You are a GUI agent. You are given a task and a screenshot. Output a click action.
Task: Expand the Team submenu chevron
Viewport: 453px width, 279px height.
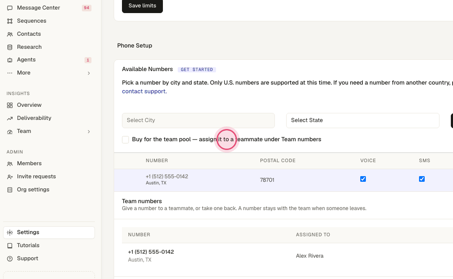pos(89,132)
